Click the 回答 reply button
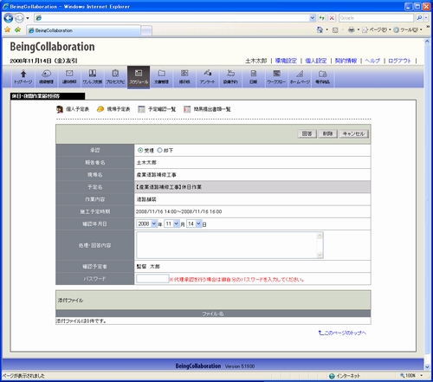Screen dimensions: 433x382 coord(307,133)
